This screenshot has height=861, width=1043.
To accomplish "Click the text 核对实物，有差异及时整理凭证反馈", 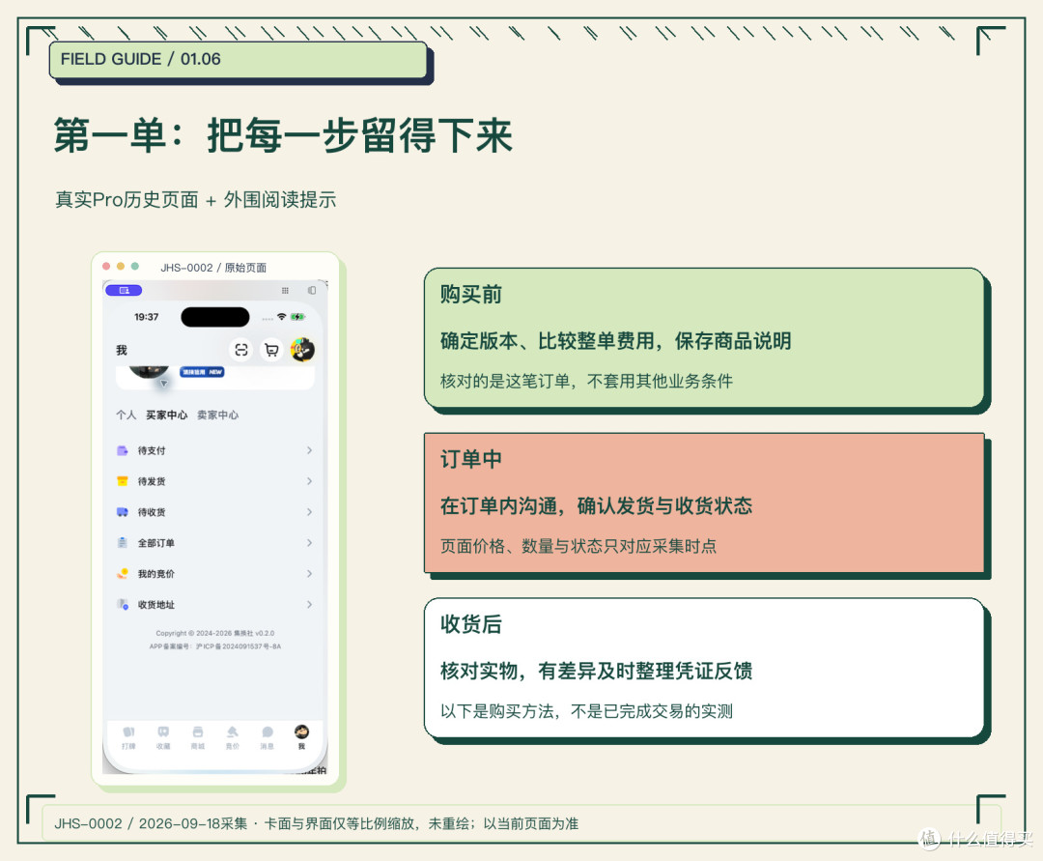I will (596, 671).
